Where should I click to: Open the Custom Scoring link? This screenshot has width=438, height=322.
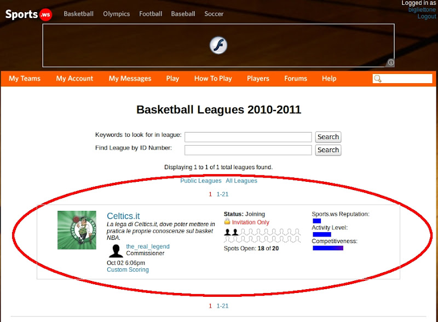[x=128, y=270]
